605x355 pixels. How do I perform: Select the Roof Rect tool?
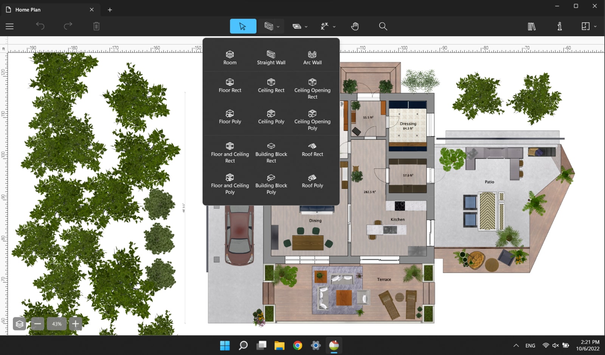tap(312, 150)
